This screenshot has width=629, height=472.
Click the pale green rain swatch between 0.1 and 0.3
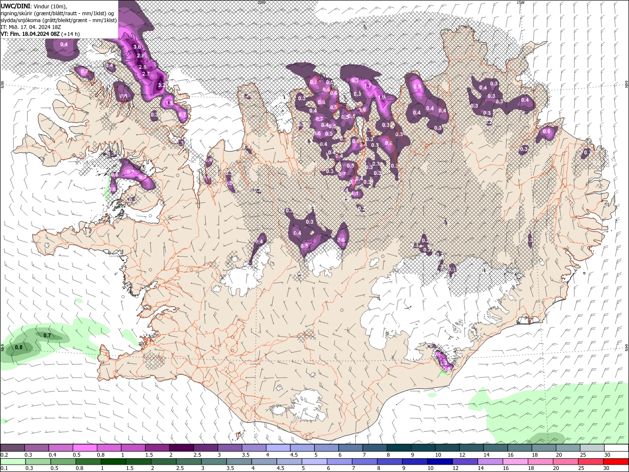pyautogui.click(x=13, y=462)
